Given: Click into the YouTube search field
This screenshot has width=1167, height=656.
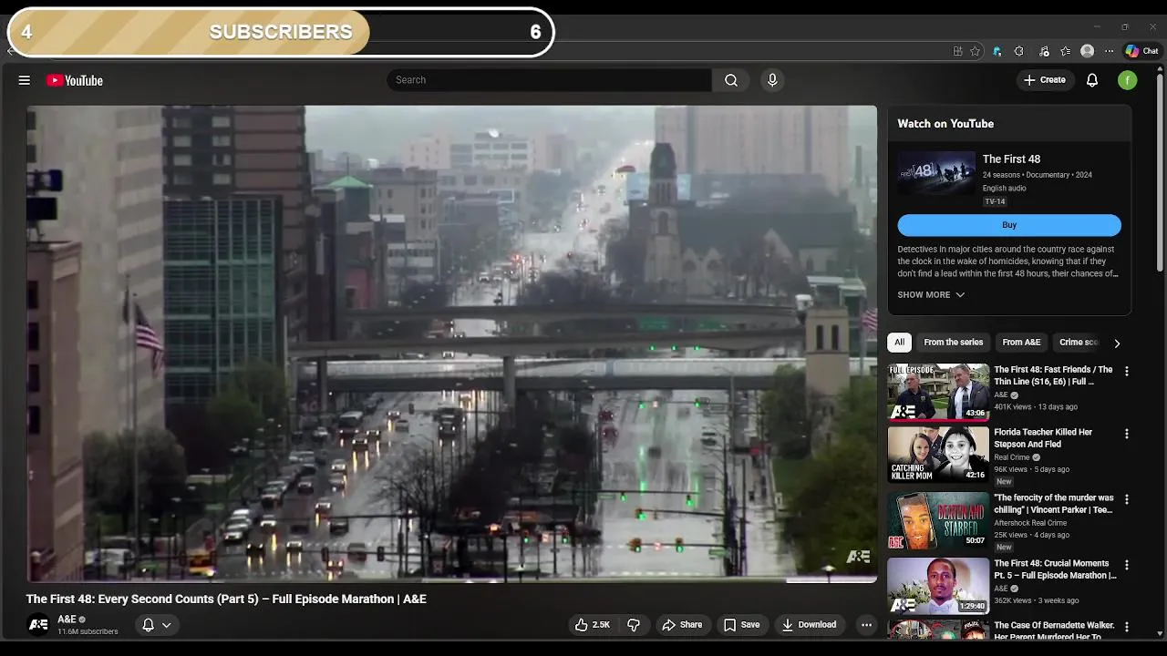Looking at the screenshot, I should click(x=549, y=80).
